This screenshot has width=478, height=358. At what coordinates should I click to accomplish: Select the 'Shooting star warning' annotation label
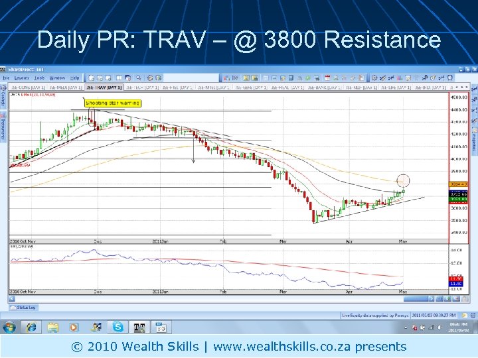click(112, 103)
